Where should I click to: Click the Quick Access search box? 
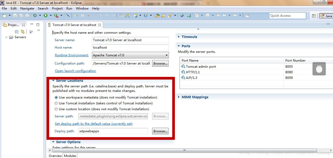[x=287, y=16]
